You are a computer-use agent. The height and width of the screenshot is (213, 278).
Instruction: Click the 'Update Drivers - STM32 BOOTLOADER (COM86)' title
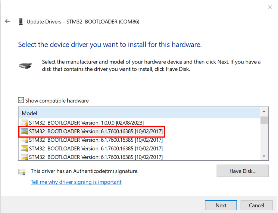[83, 22]
